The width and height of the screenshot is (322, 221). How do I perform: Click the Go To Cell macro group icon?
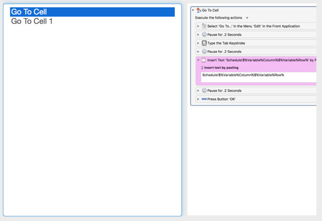[198, 10]
